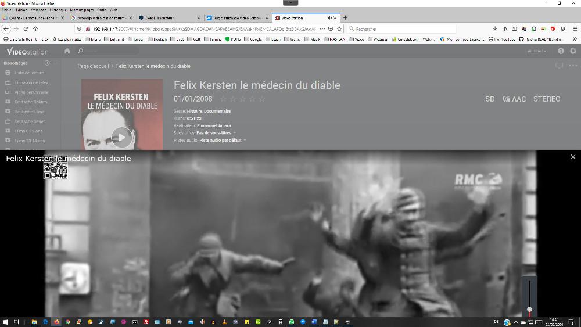Image resolution: width=581 pixels, height=327 pixels.
Task: Open the Admin user dropdown
Action: point(536,51)
